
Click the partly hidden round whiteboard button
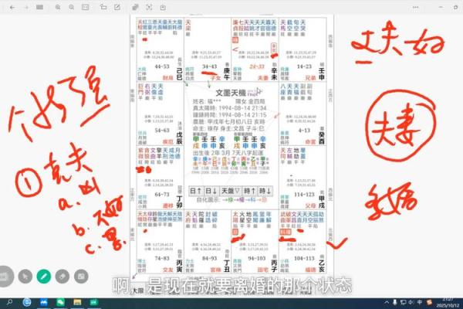[x=6, y=277]
